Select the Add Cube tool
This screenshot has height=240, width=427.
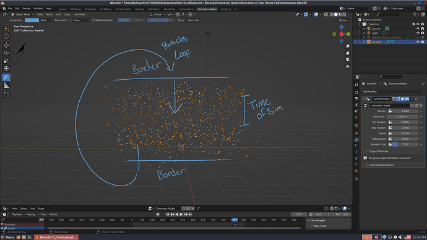point(6,95)
